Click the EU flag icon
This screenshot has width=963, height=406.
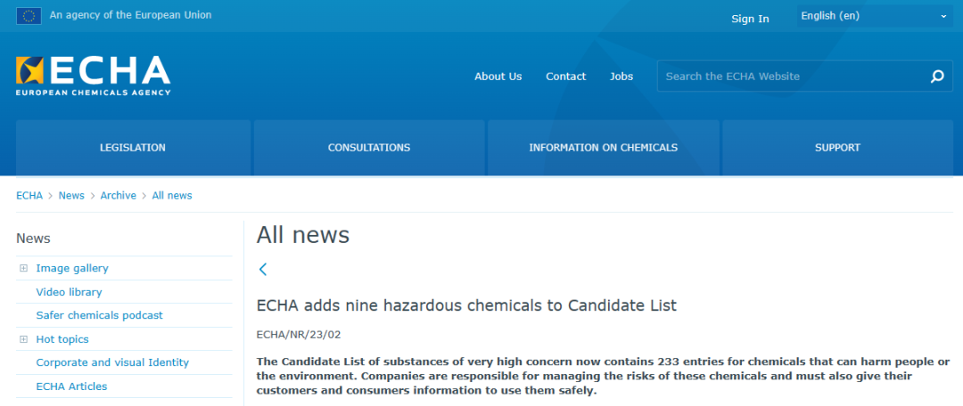[29, 15]
